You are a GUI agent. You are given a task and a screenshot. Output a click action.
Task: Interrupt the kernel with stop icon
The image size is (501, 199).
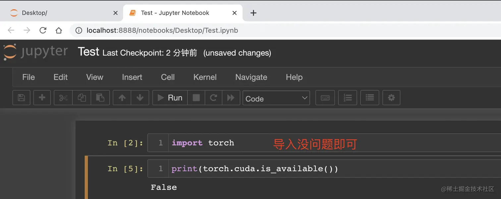coord(196,98)
